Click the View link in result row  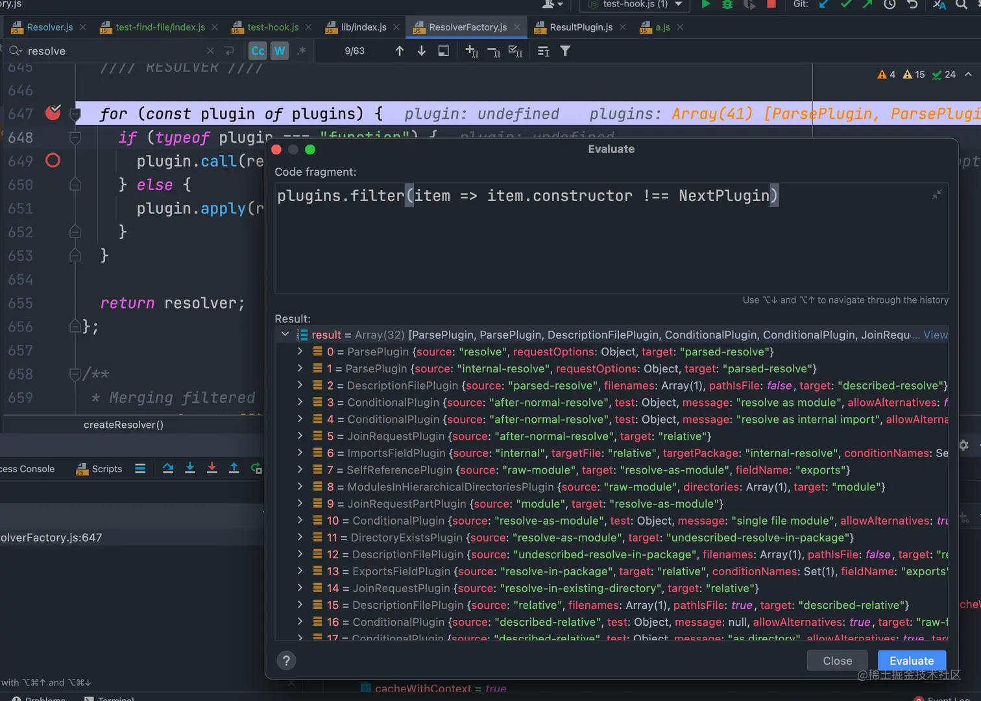click(x=935, y=335)
